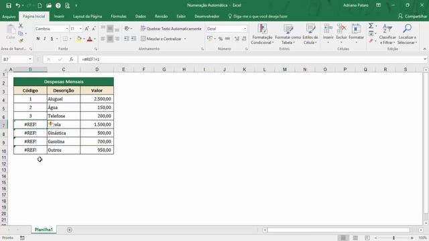
Task: Open file folder icon in quick access
Action: 49,5
